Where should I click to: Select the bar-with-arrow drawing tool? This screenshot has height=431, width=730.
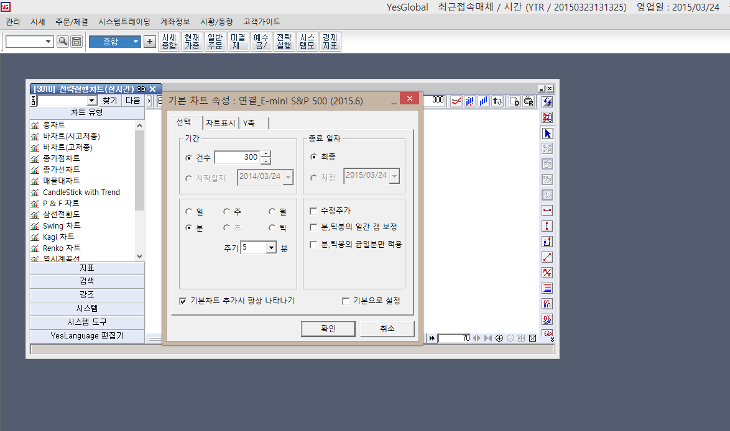pyautogui.click(x=547, y=242)
